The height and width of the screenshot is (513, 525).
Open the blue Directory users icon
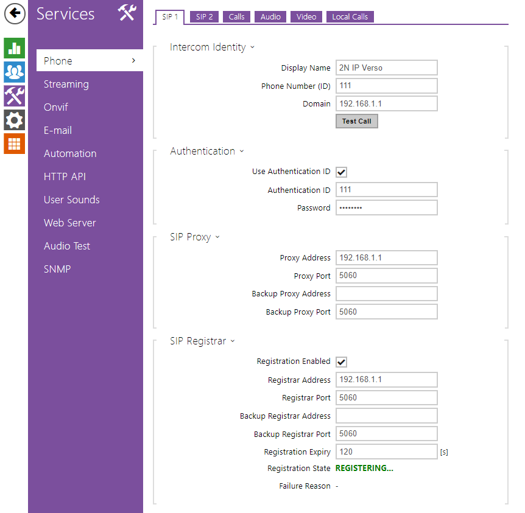[14, 72]
